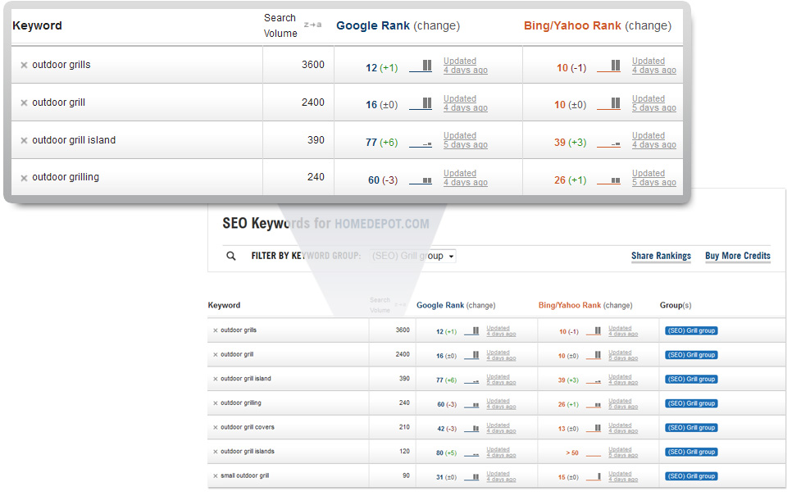792x496 pixels.
Task: Click Keyword column header in the lower table
Action: [224, 305]
